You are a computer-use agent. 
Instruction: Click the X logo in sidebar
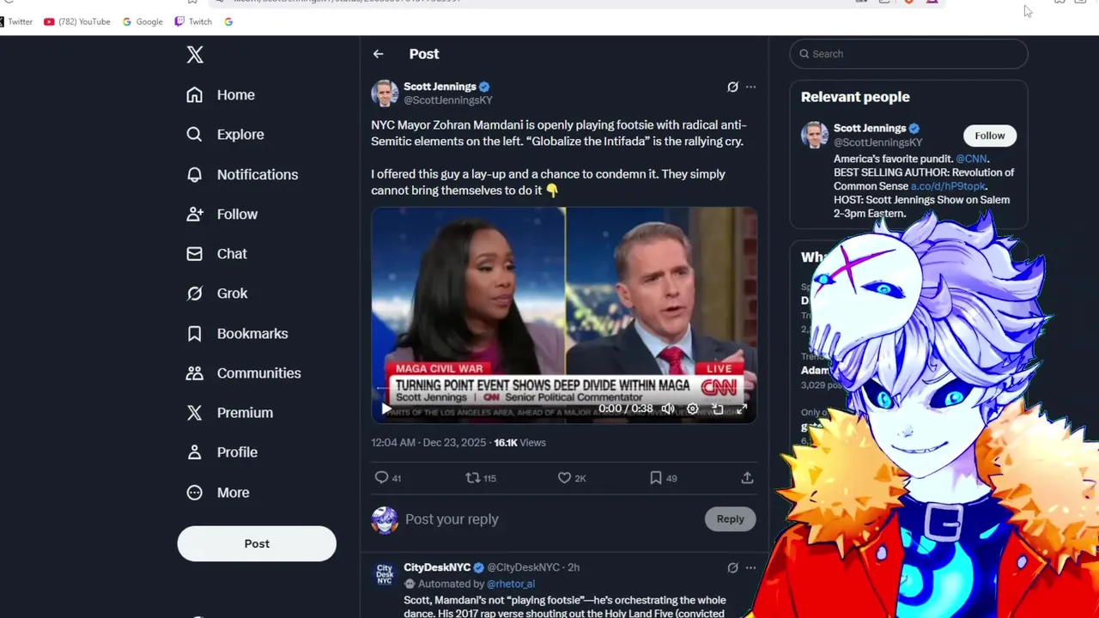click(195, 55)
